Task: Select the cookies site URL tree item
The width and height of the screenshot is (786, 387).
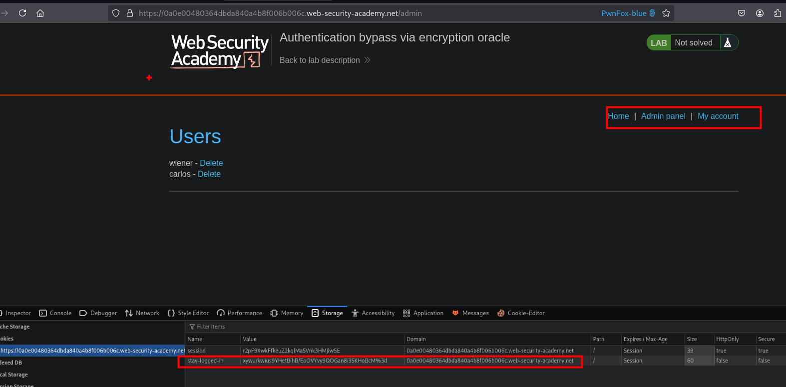Action: click(92, 351)
